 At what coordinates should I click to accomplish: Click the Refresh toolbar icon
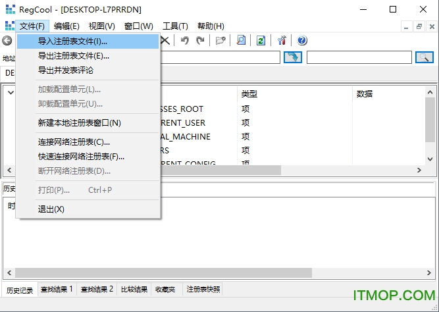(x=261, y=41)
